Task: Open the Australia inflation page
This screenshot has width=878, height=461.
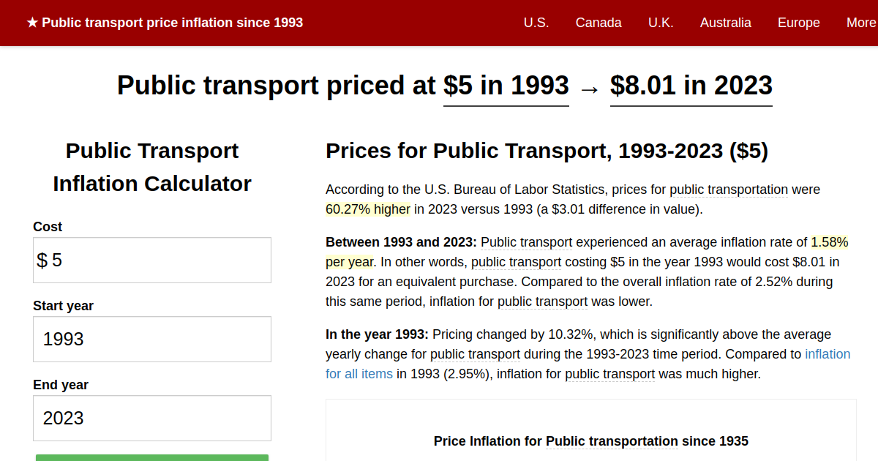Action: click(725, 23)
